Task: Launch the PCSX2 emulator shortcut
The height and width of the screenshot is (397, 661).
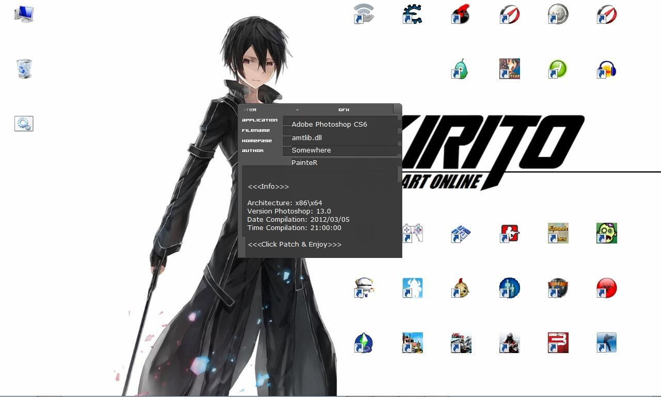Action: tap(461, 233)
